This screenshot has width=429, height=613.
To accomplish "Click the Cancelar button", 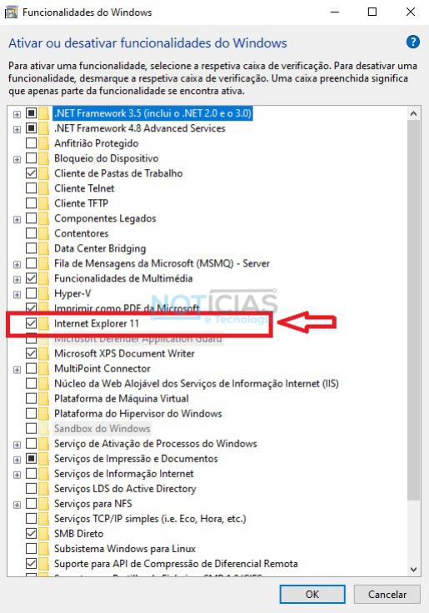I will click(x=387, y=594).
